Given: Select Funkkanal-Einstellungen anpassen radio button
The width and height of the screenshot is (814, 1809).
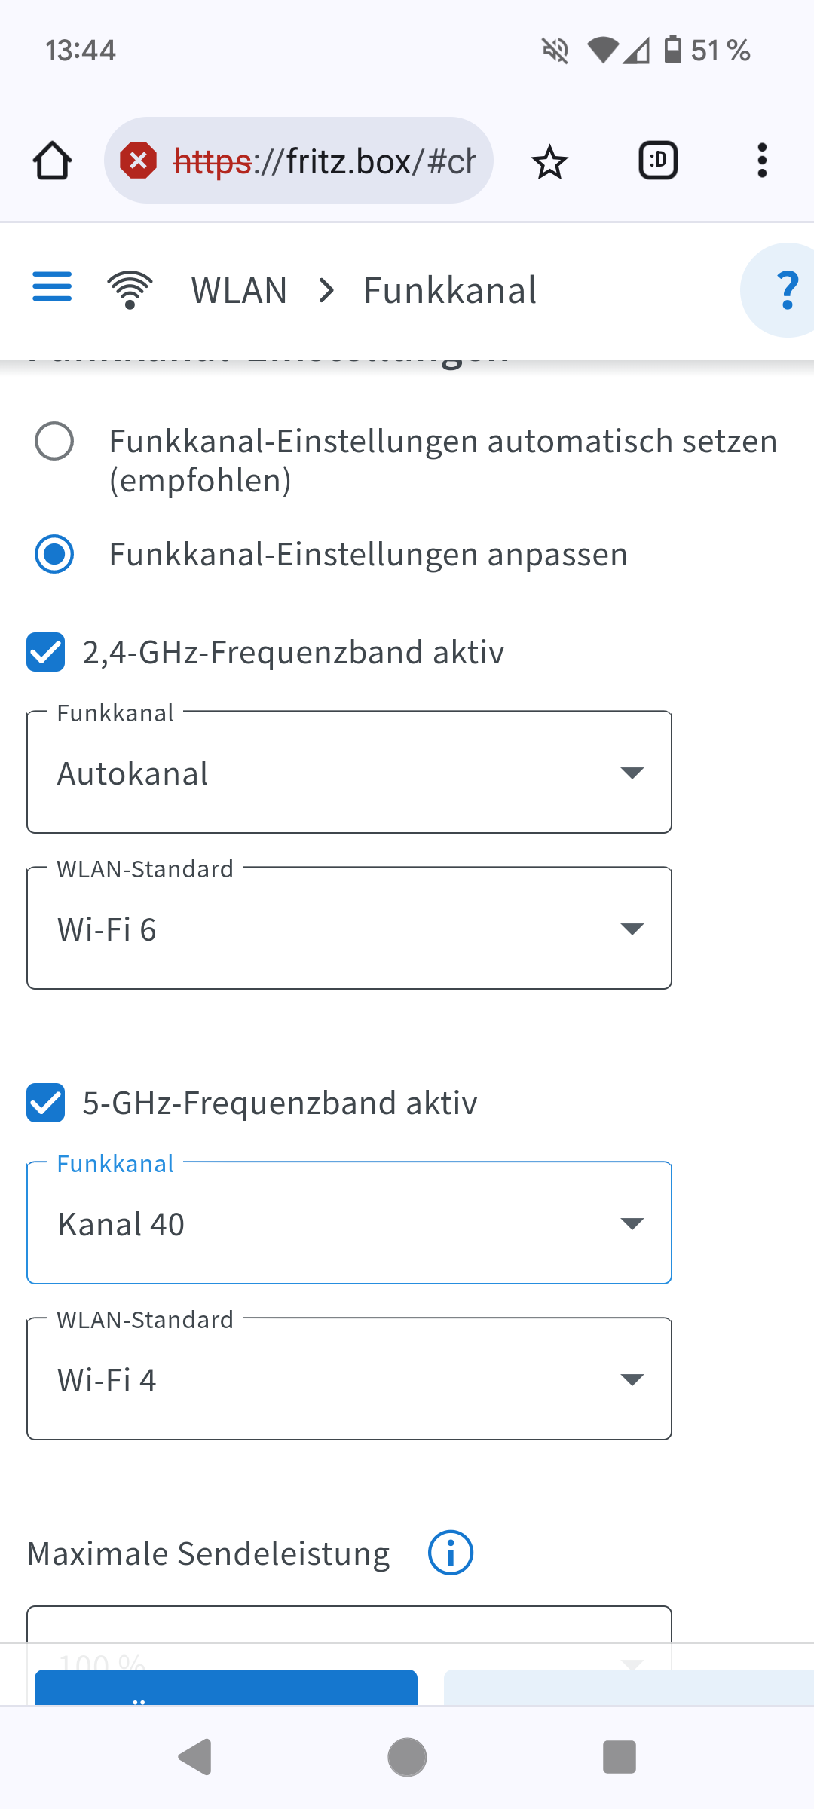Looking at the screenshot, I should tap(54, 555).
